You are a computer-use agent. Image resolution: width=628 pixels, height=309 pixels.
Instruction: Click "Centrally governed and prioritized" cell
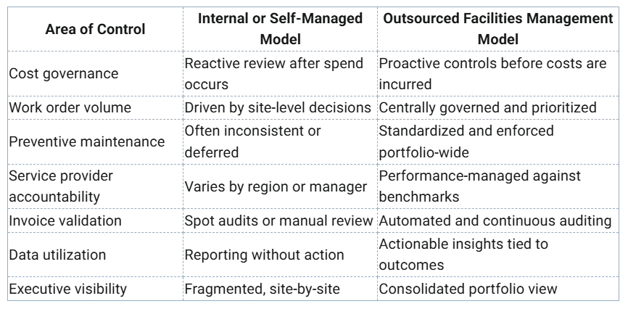[x=489, y=107]
